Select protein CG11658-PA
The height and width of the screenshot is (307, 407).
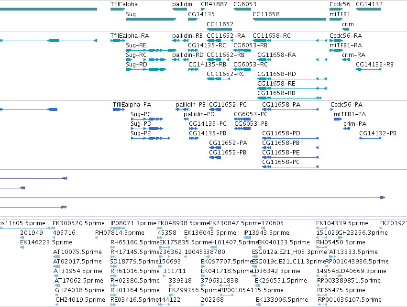point(290,110)
